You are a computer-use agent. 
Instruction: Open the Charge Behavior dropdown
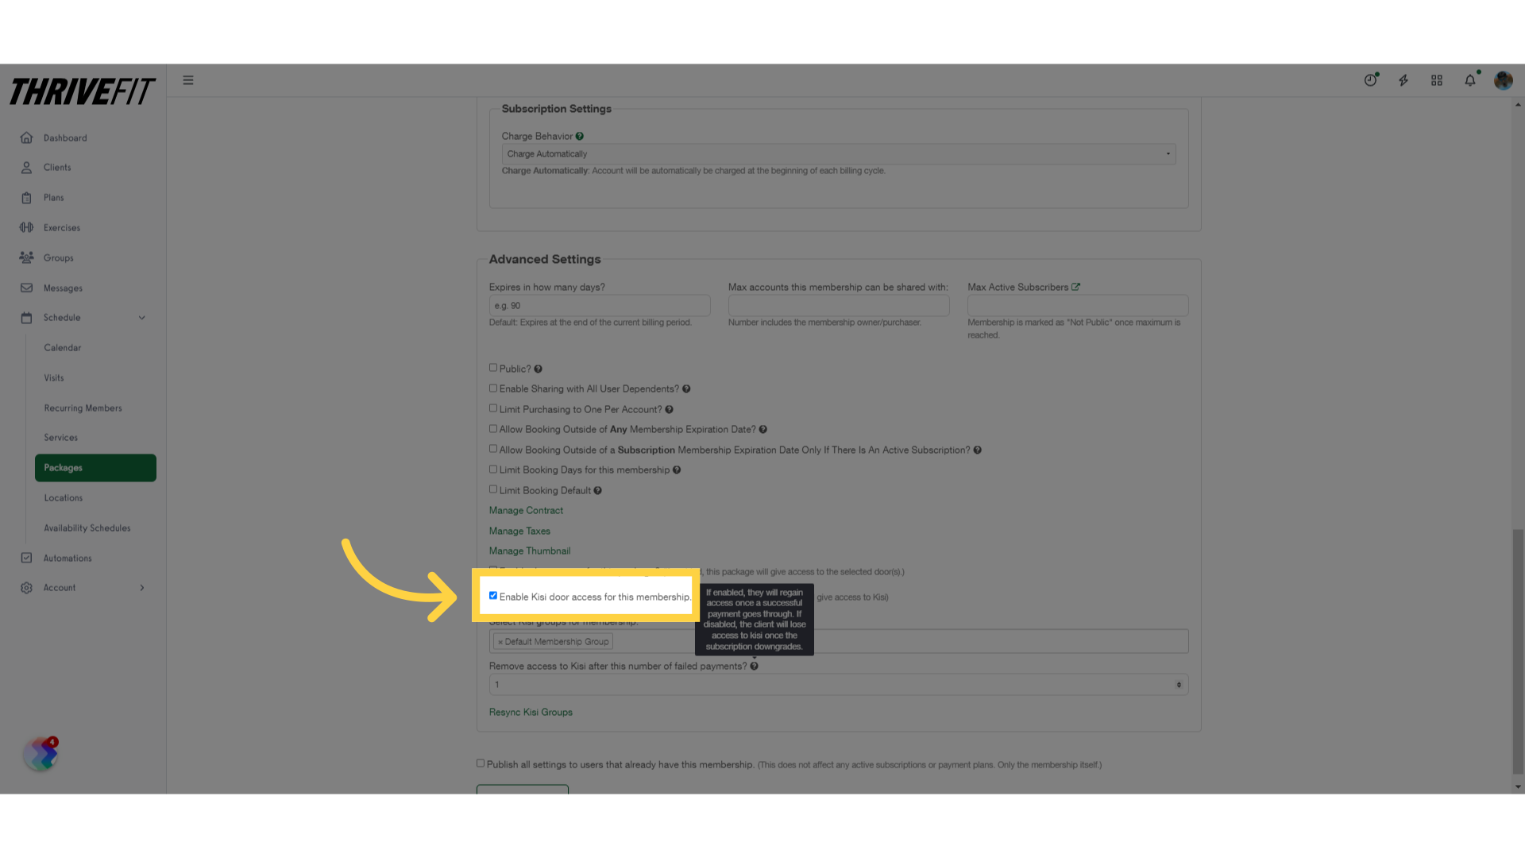[838, 153]
